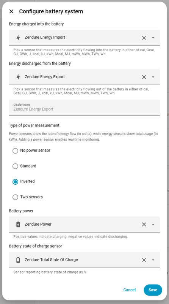The image size is (169, 304).
Task: Click the Display name input field
Action: [84, 108]
